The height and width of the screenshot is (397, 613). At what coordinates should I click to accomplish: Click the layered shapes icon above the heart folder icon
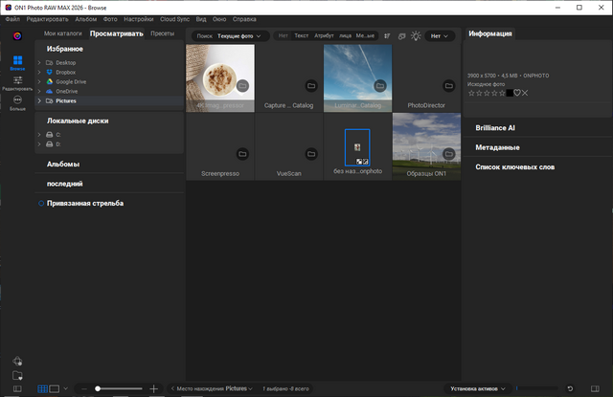(17, 361)
